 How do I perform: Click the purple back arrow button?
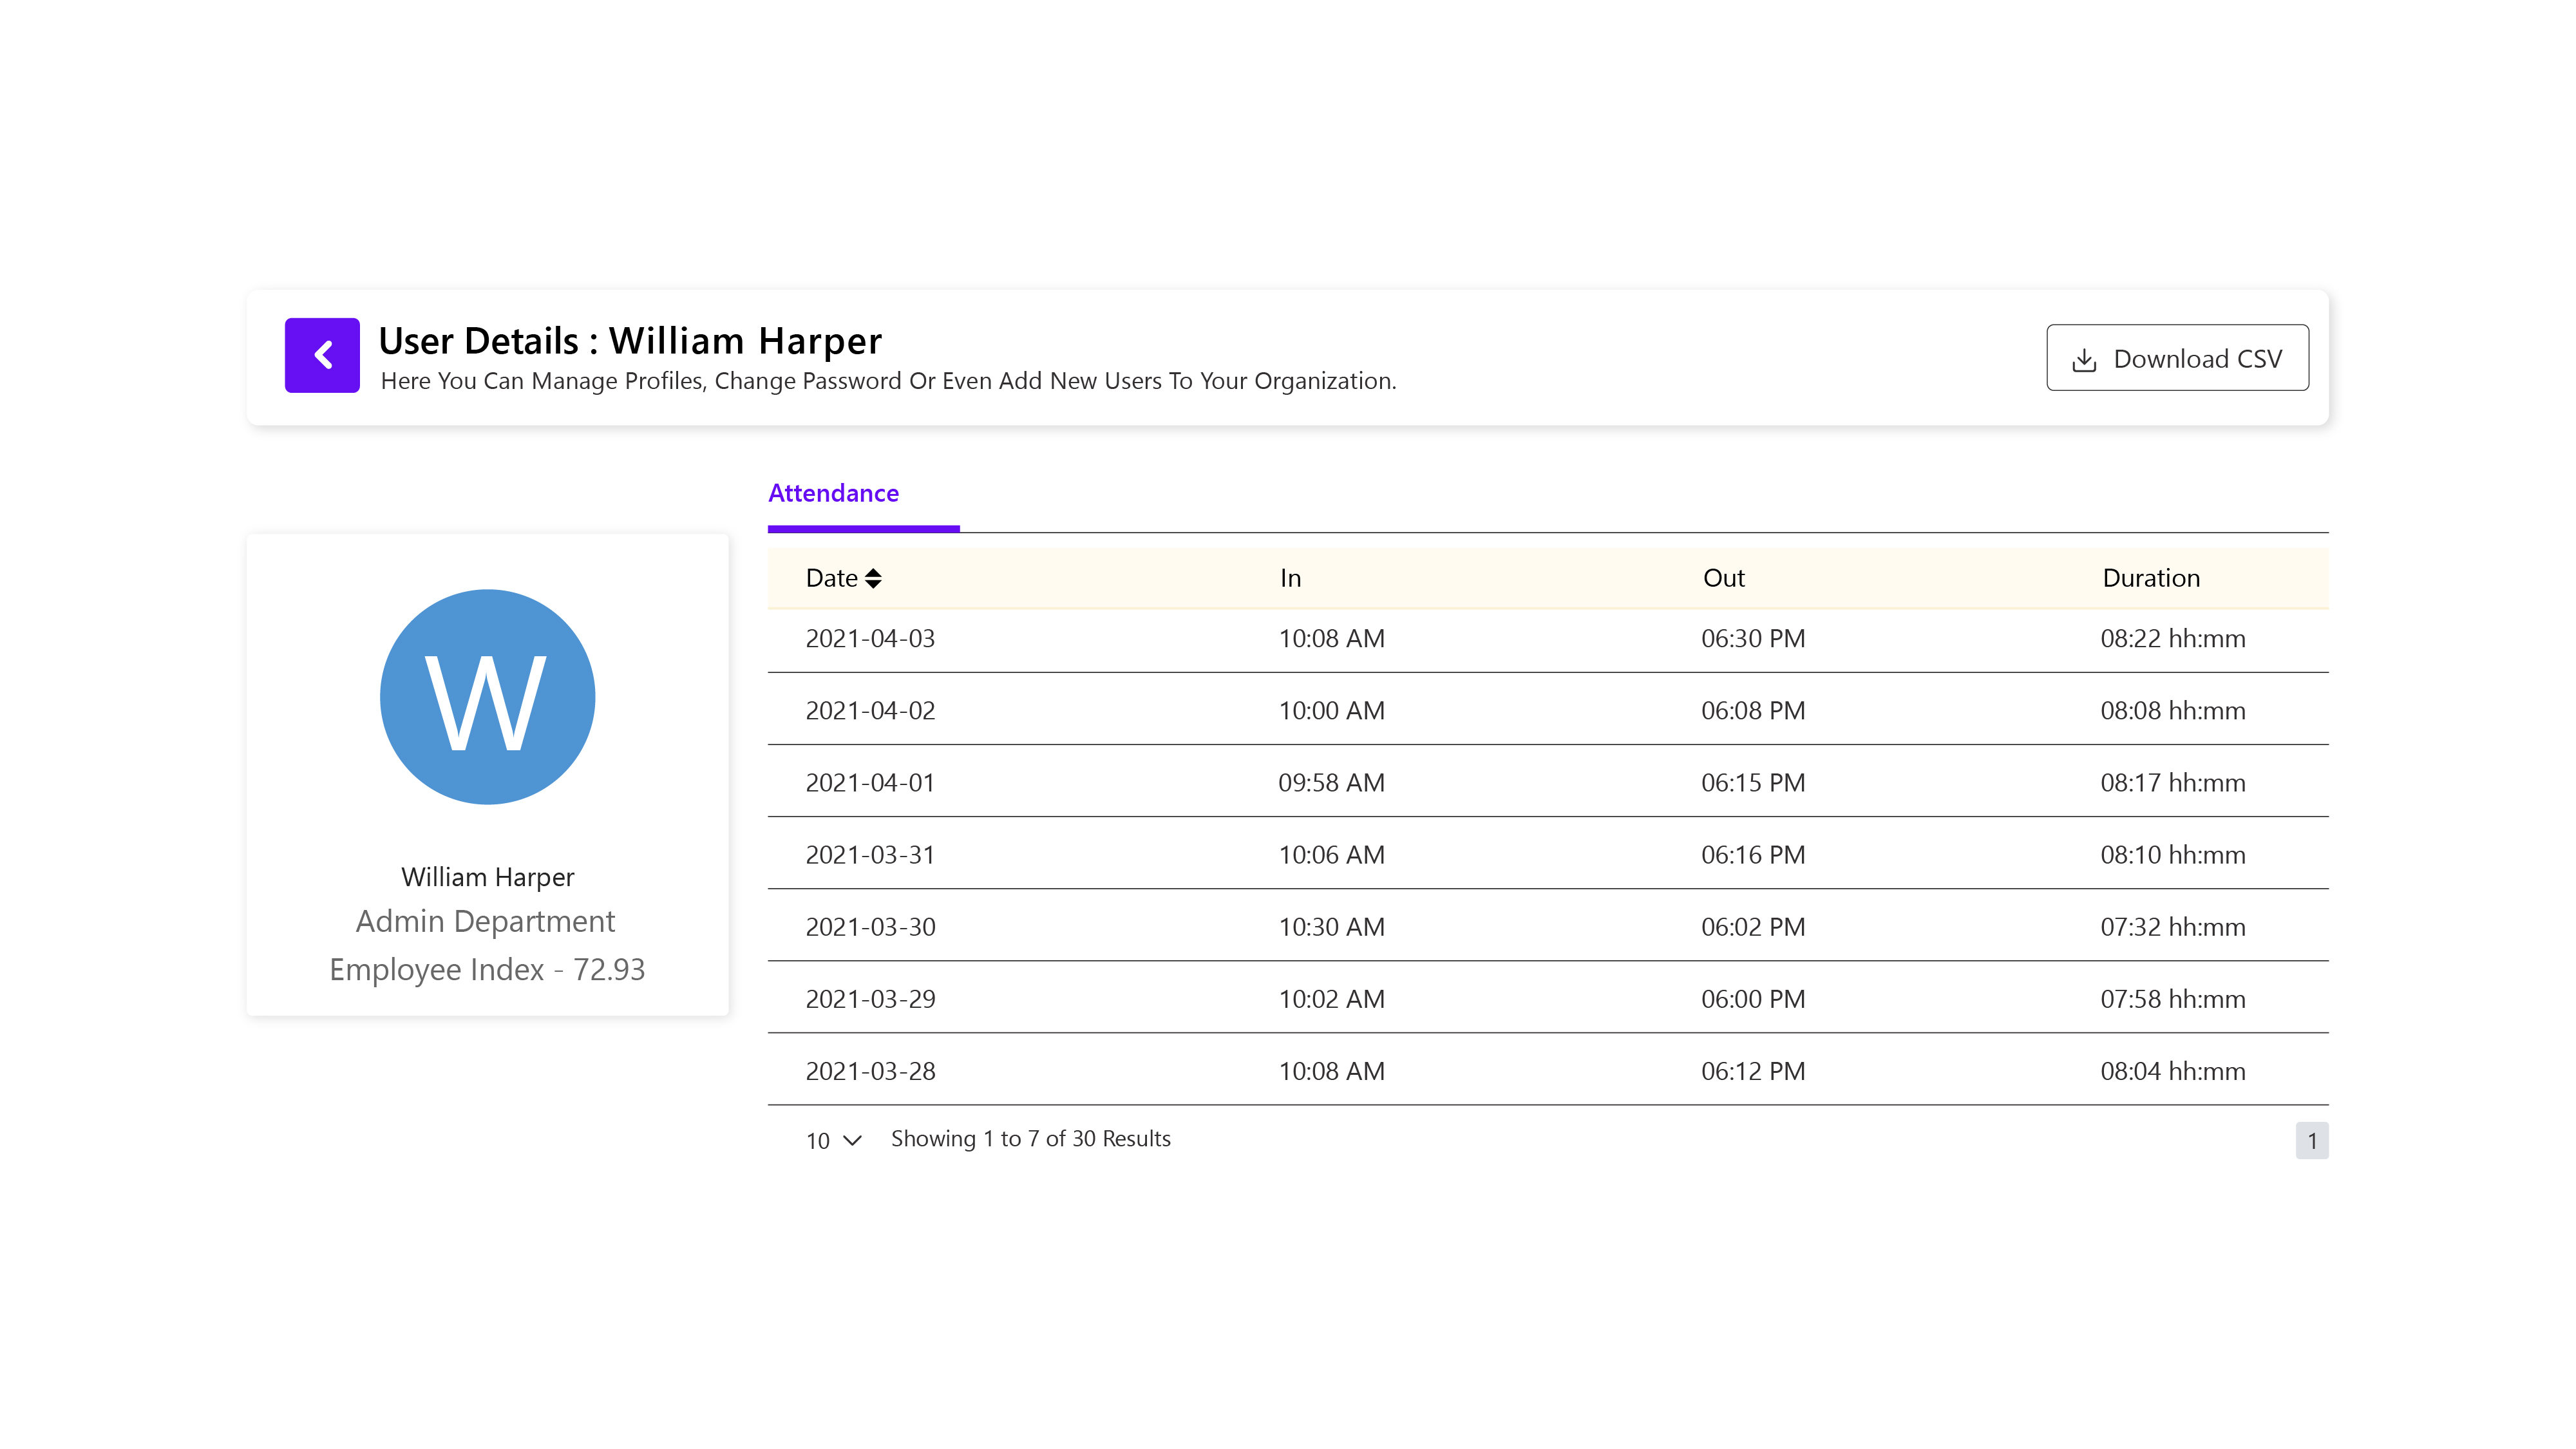322,355
